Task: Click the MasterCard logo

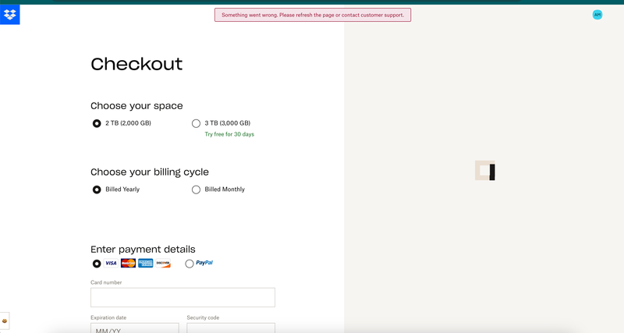Action: (128, 263)
